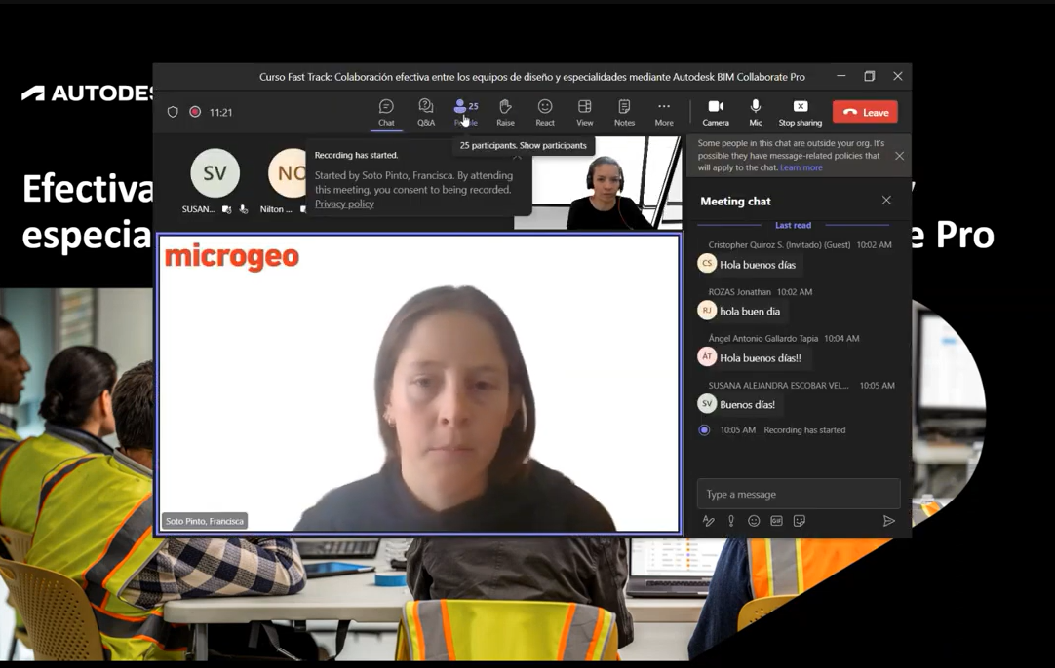This screenshot has width=1055, height=668.
Task: Mute or unmute the Mic
Action: (756, 113)
